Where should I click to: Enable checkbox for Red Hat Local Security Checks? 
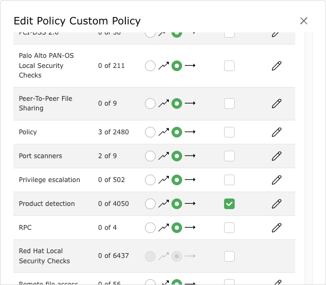click(x=229, y=256)
